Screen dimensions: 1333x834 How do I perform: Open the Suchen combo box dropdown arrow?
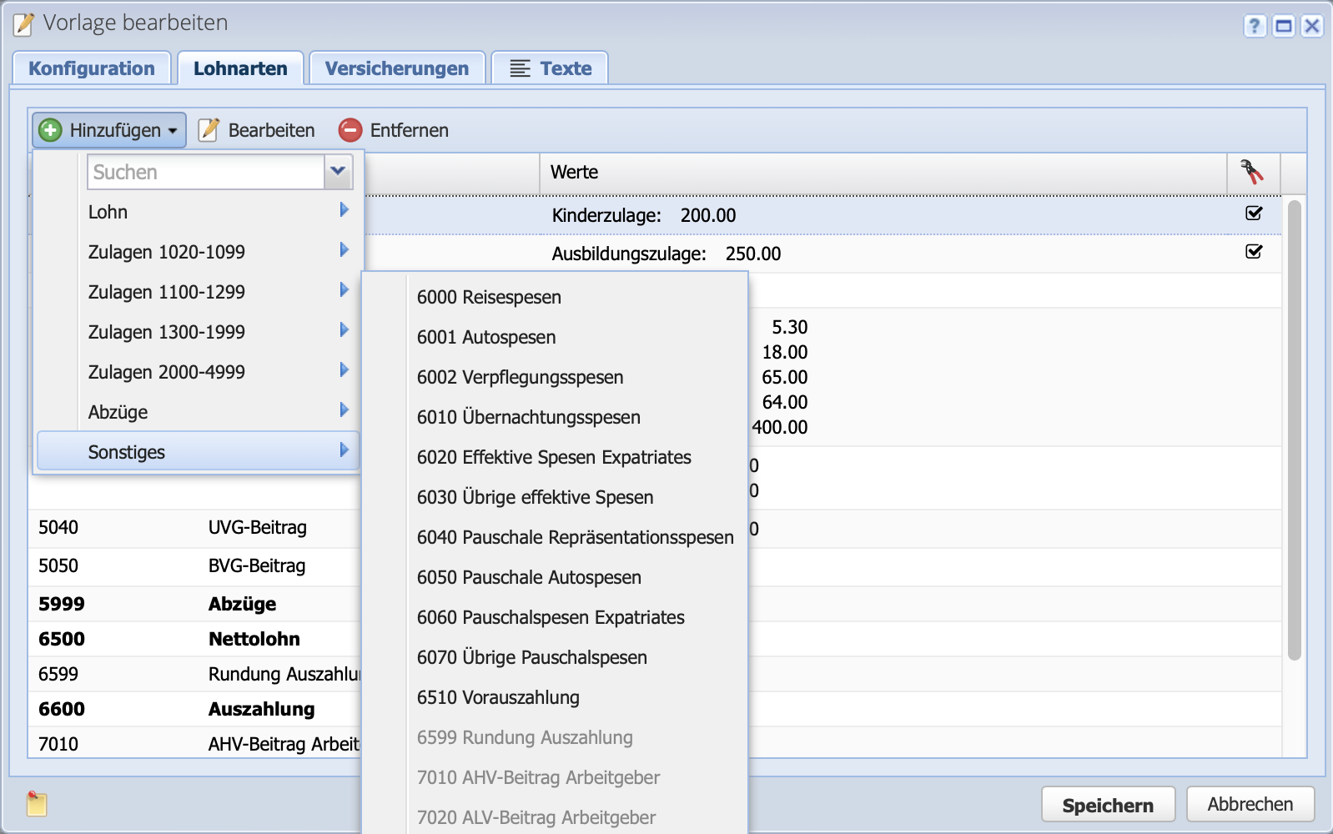(x=338, y=172)
